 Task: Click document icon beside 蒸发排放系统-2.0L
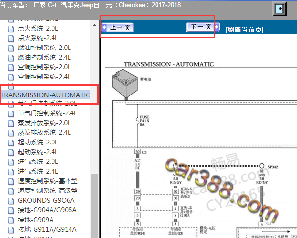coord(11,123)
